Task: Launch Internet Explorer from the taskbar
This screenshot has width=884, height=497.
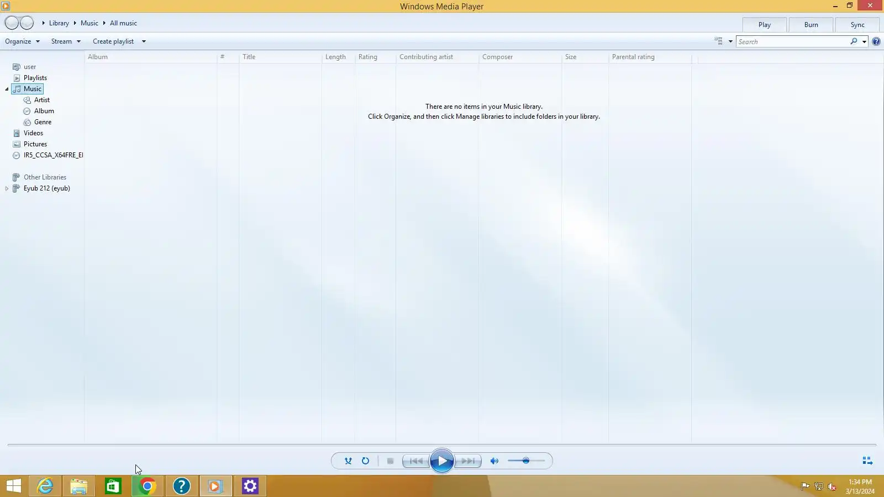Action: (x=45, y=486)
